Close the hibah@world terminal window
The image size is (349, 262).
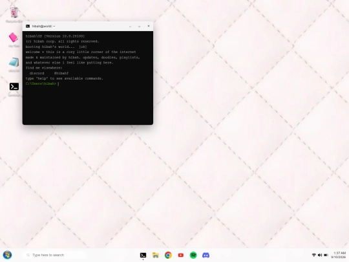pyautogui.click(x=149, y=26)
